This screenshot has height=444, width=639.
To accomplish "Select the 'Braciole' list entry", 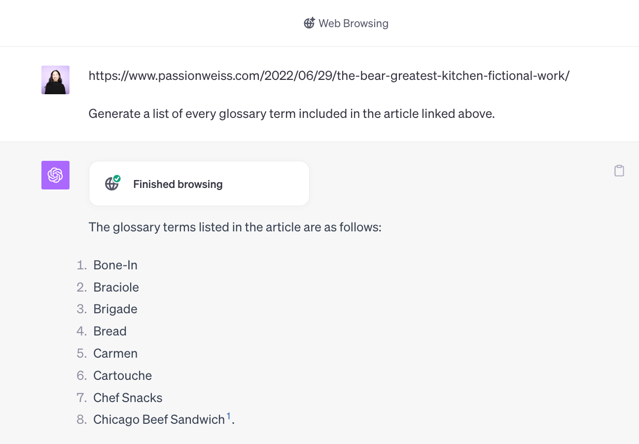I will (x=116, y=287).
